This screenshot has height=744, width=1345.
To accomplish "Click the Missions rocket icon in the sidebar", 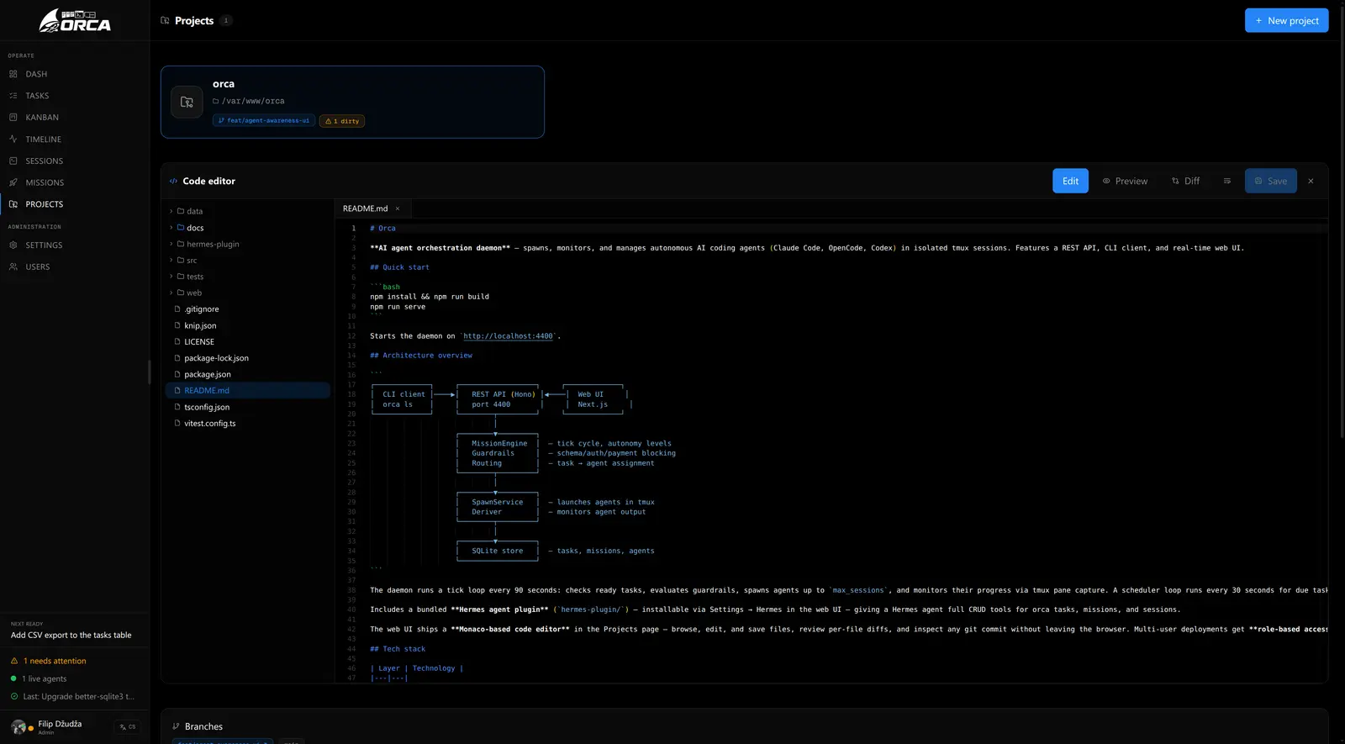I will click(x=13, y=182).
